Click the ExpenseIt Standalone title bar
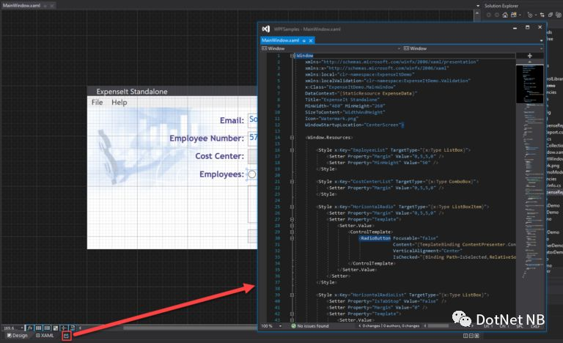Screen dimensions: 563x343 click(x=172, y=91)
